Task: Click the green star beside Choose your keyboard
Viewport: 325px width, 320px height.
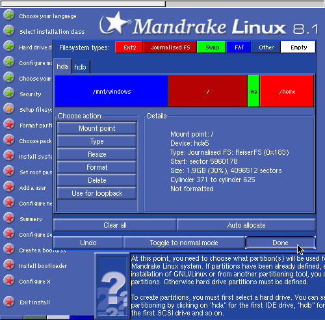Action: [9, 77]
